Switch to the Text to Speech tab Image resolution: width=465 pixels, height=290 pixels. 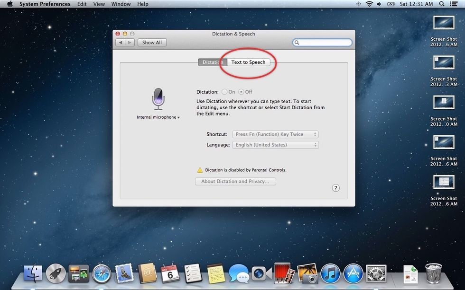point(248,62)
